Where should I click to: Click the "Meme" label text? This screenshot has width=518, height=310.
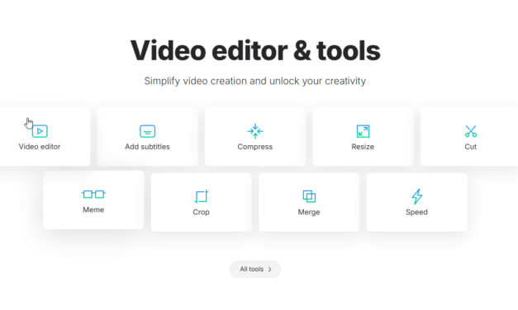pyautogui.click(x=93, y=209)
